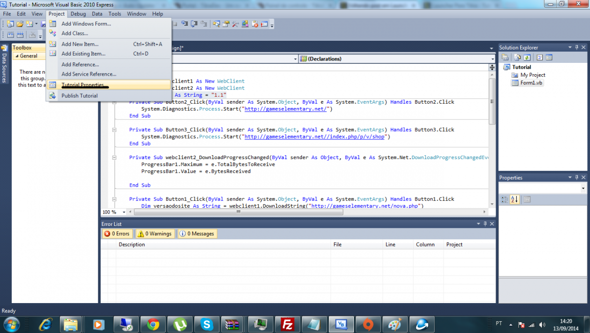Open Properties panel object dropdown
590x333 pixels.
583,188
